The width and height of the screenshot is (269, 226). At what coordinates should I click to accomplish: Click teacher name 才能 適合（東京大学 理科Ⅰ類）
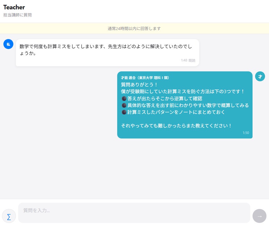tap(145, 78)
